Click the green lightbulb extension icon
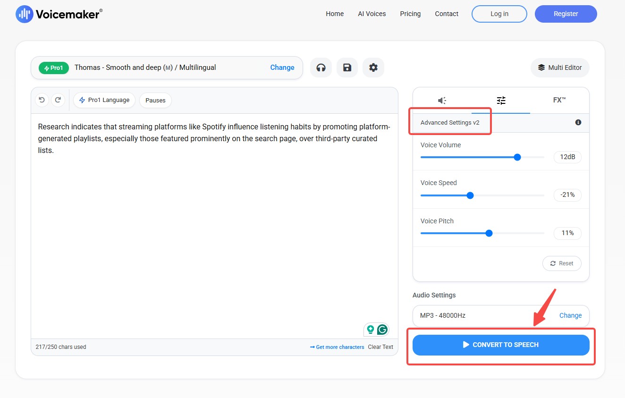 point(371,330)
